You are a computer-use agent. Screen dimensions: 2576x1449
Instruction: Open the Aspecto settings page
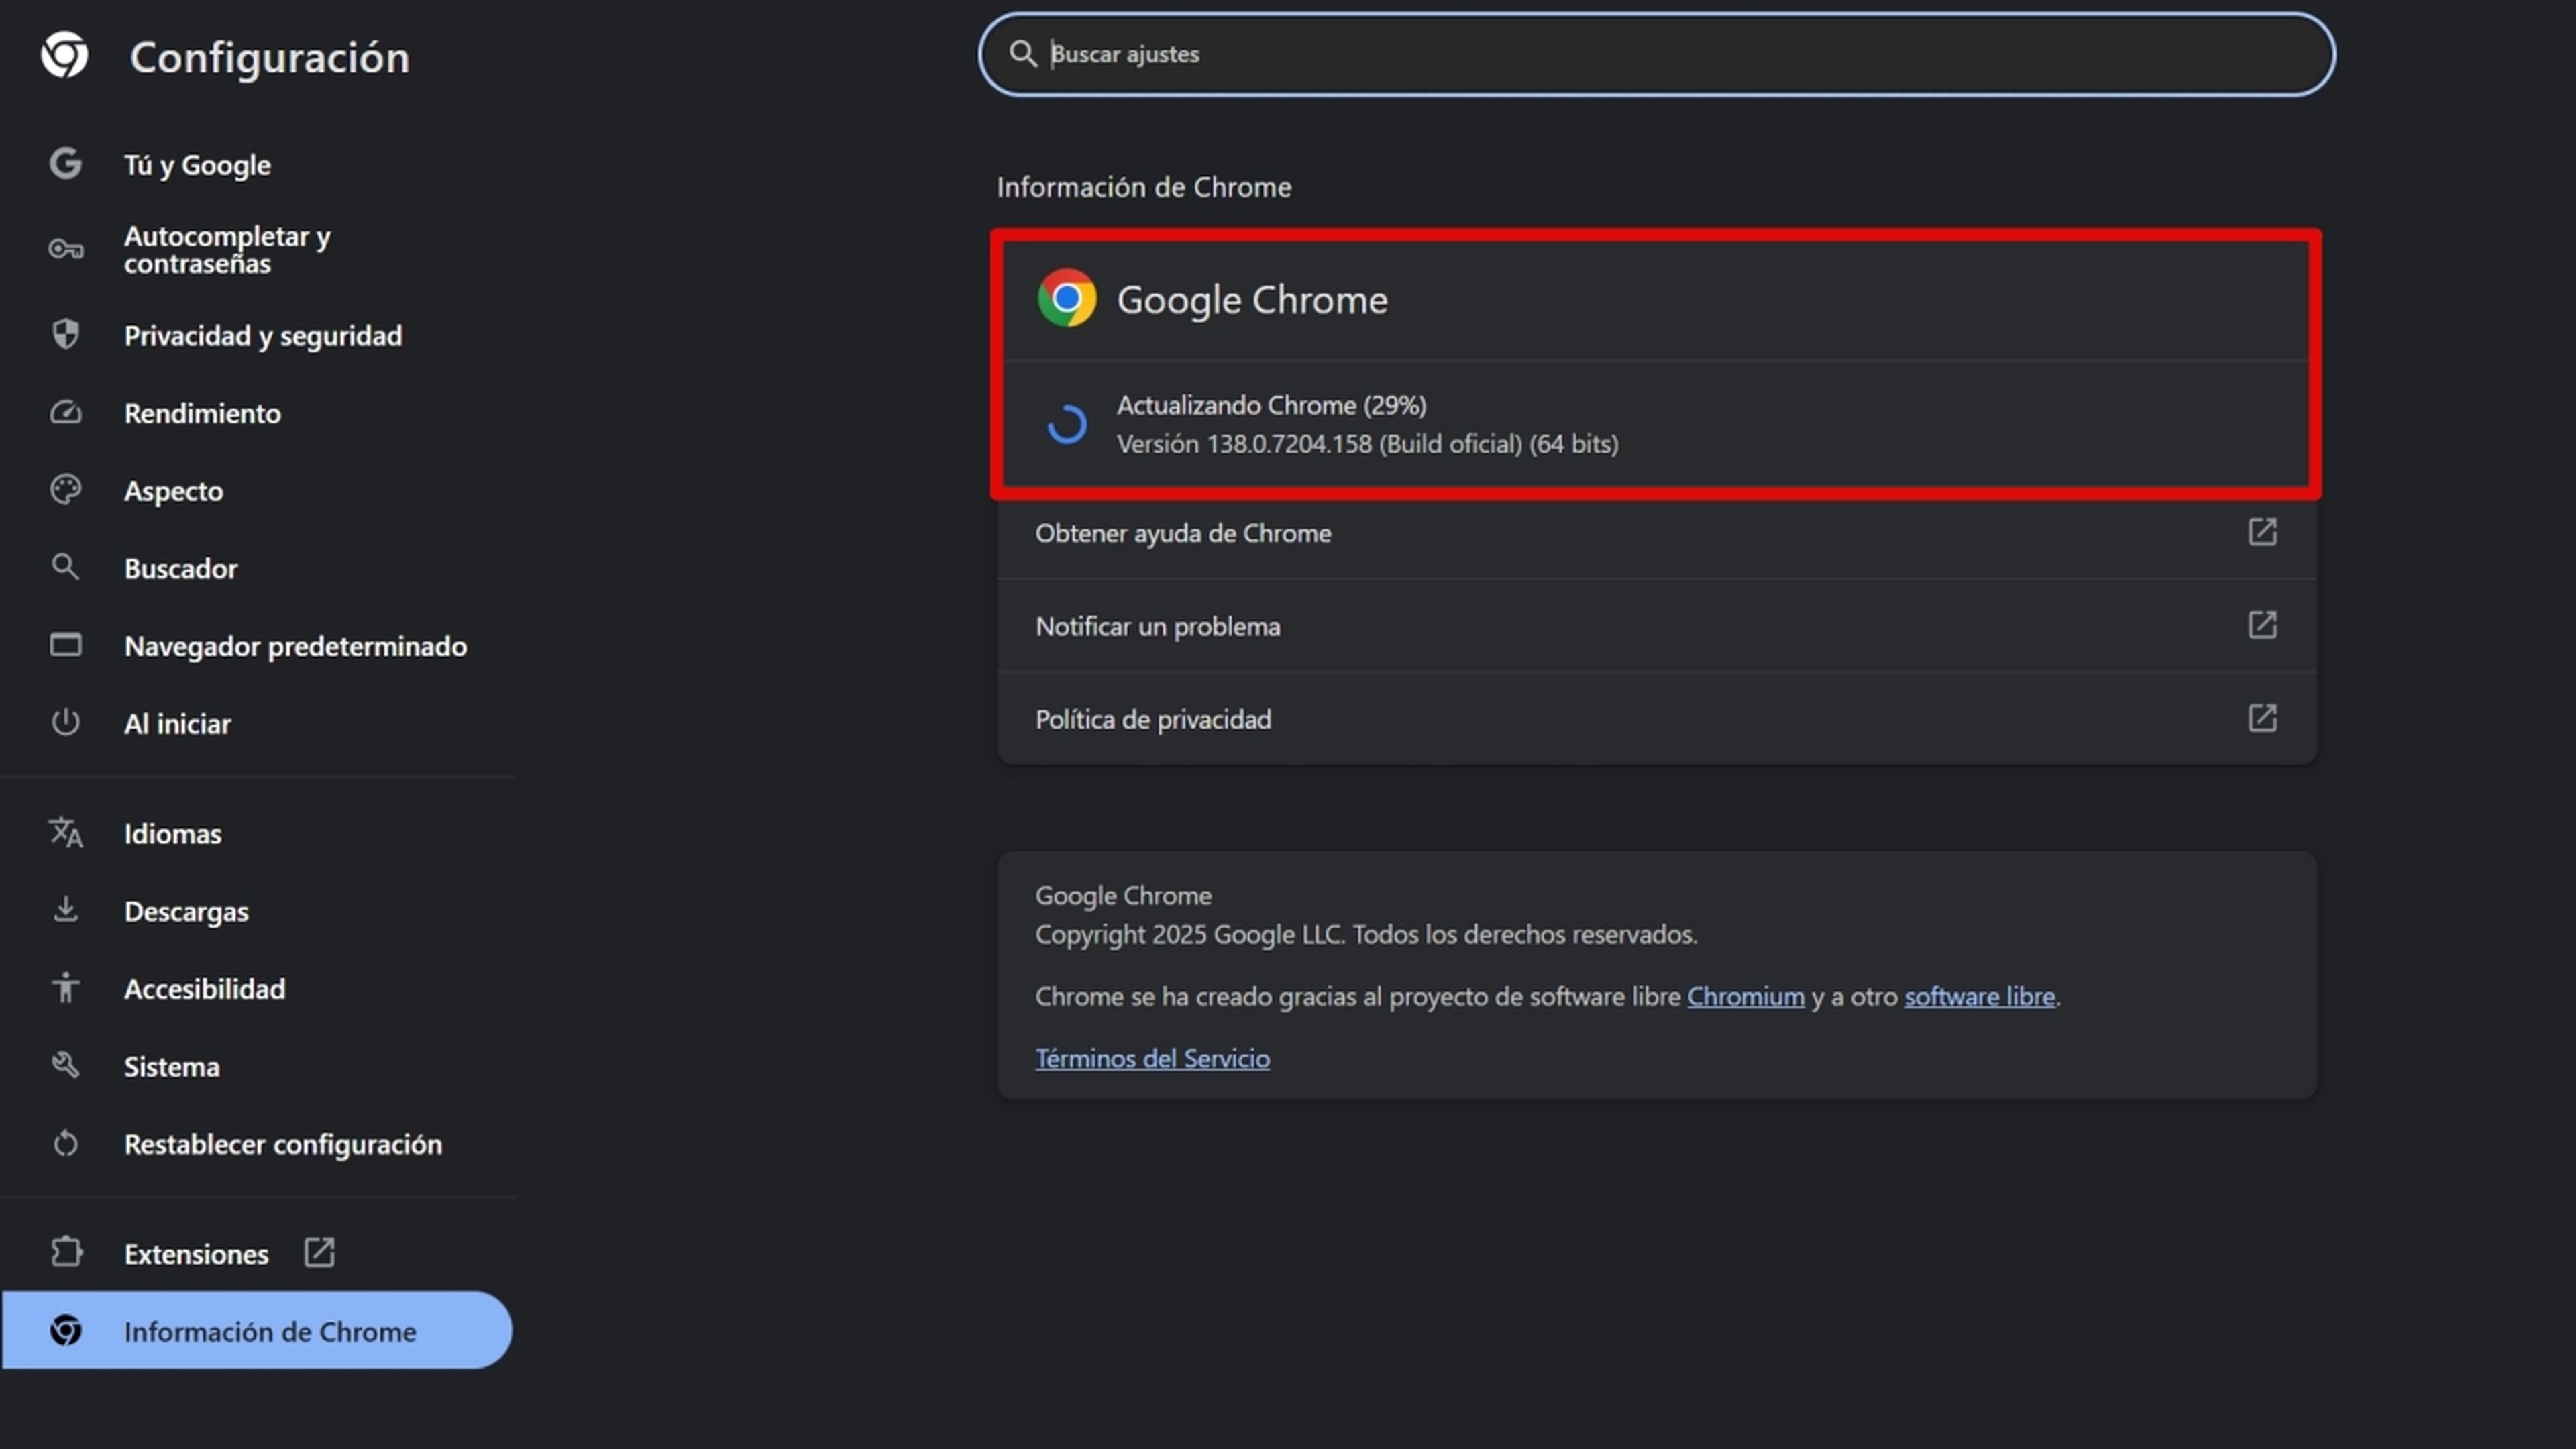(257, 491)
